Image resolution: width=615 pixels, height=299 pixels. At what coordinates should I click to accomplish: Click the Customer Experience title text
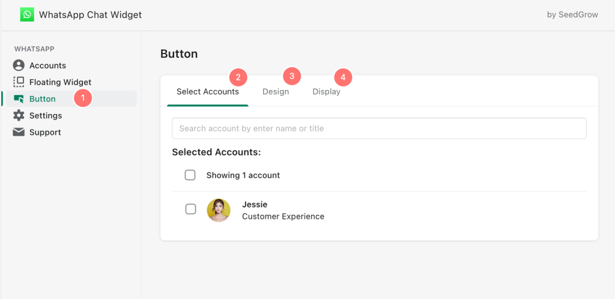click(283, 216)
